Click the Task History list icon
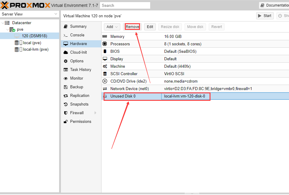 tap(66, 69)
